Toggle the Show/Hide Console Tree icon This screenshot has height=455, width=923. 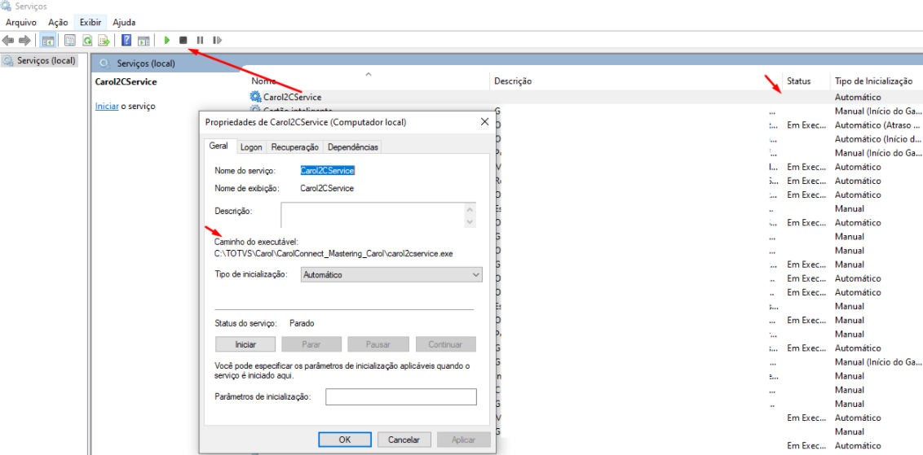tap(48, 40)
